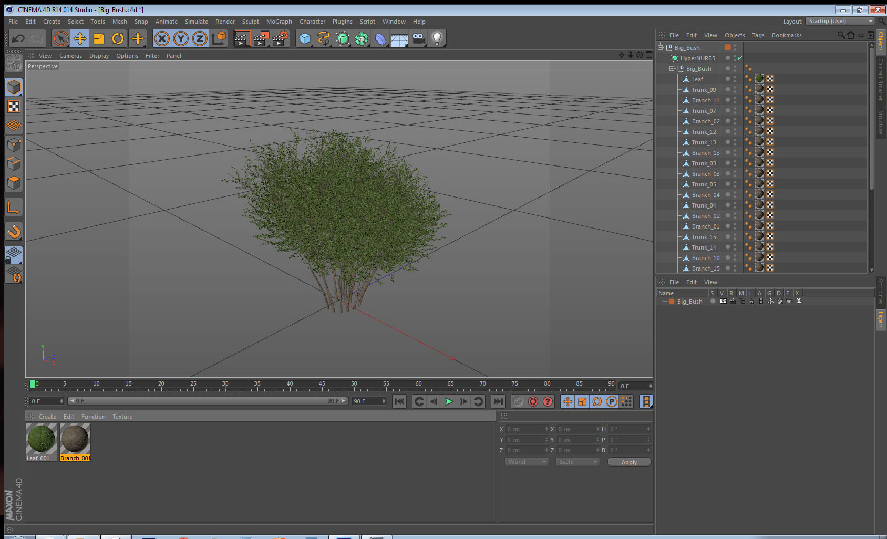Activate the Move tool
This screenshot has height=539, width=887.
pos(80,38)
